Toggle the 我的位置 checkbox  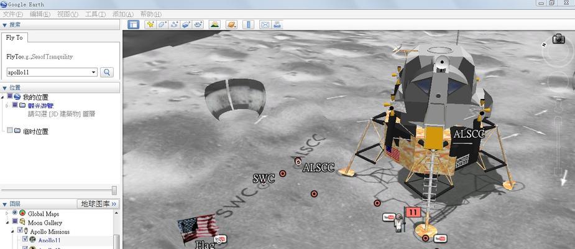[x=10, y=96]
